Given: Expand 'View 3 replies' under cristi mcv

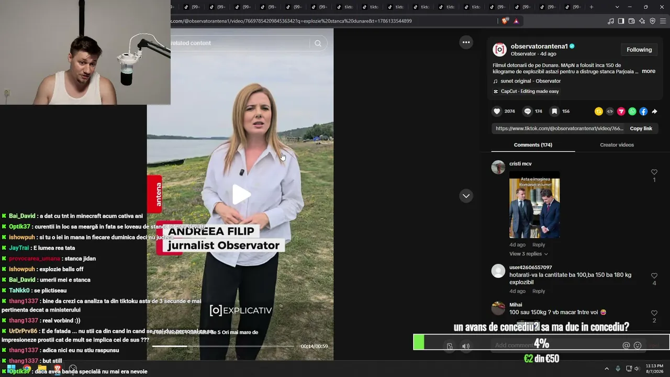Looking at the screenshot, I should (x=529, y=254).
